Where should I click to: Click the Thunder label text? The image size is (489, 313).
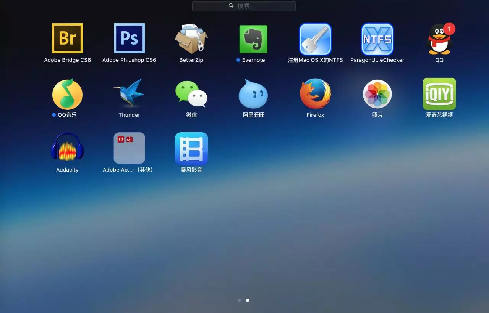coord(129,115)
